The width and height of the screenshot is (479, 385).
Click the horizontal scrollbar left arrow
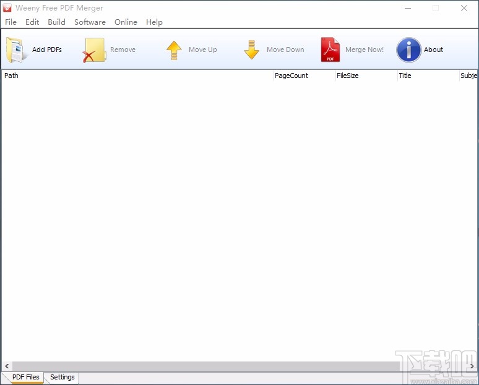coord(7,366)
